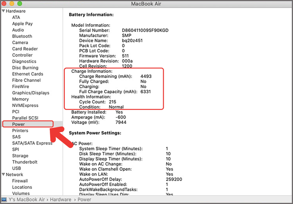Select Apple Pay in the sidebar

23,24
